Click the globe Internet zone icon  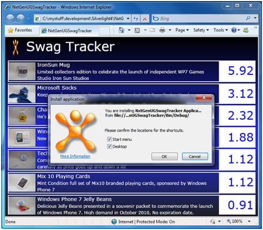click(x=114, y=221)
